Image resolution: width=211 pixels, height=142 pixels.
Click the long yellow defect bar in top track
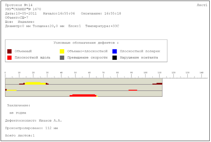pos(35,83)
